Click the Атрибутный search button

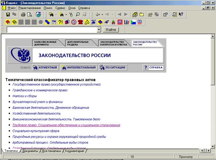45,67
